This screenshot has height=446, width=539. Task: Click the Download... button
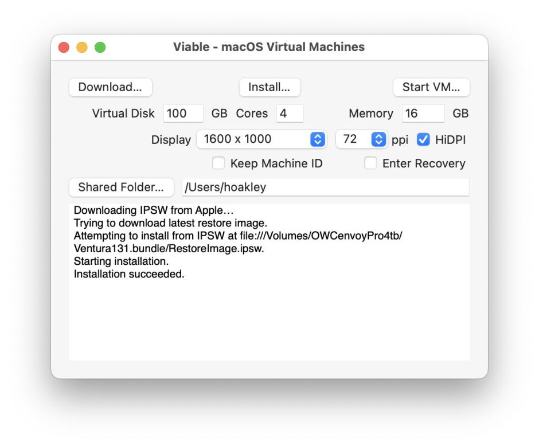110,87
